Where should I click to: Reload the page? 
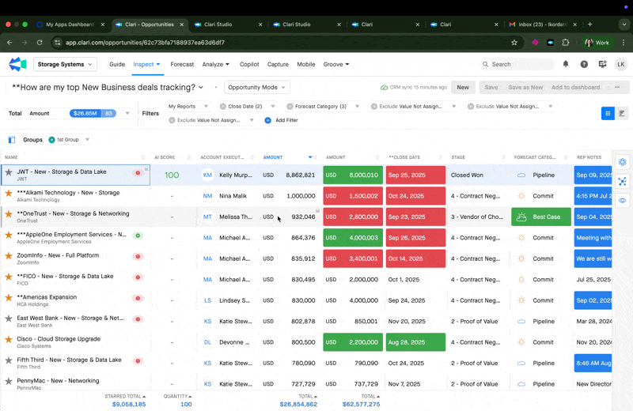point(39,43)
